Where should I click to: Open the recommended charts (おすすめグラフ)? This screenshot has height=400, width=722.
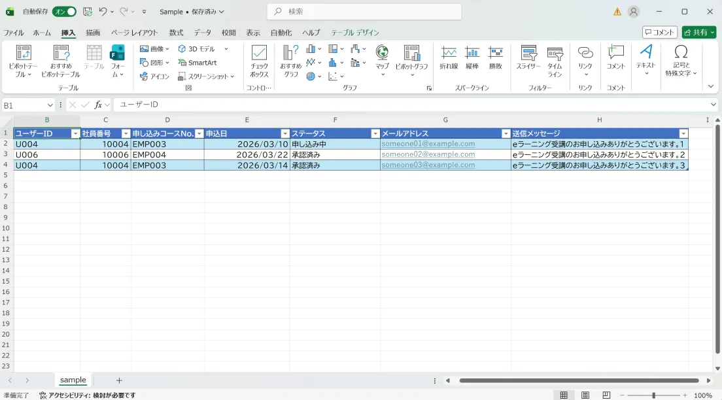(x=290, y=62)
